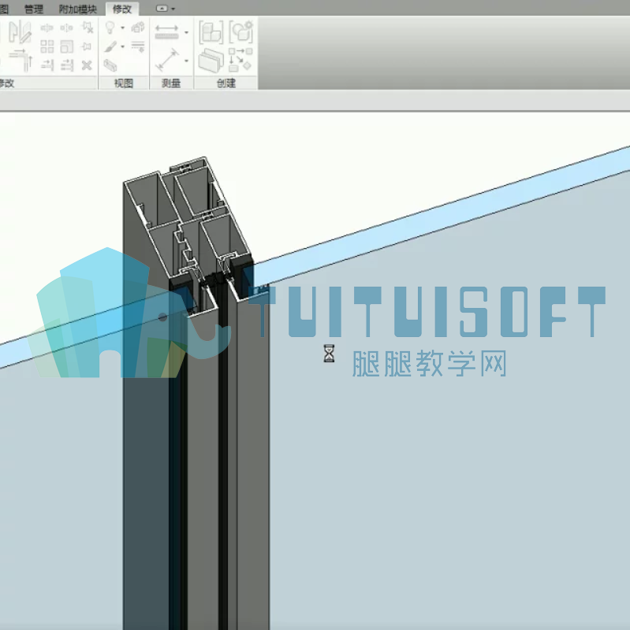Use Measure Between Two References tool
The height and width of the screenshot is (630, 630).
click(x=166, y=32)
